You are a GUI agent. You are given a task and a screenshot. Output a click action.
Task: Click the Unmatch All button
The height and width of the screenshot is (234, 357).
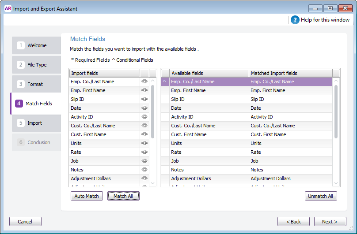(x=321, y=196)
